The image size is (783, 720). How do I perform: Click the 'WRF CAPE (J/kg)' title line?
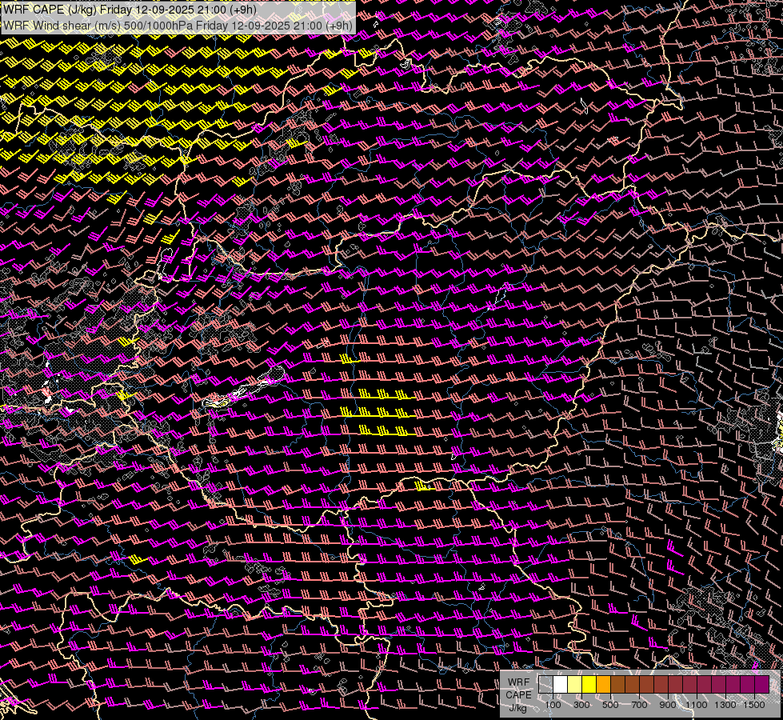click(130, 10)
